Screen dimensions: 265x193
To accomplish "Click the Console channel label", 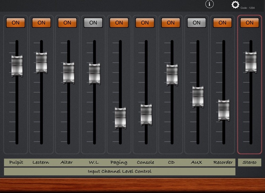I will pyautogui.click(x=145, y=162).
